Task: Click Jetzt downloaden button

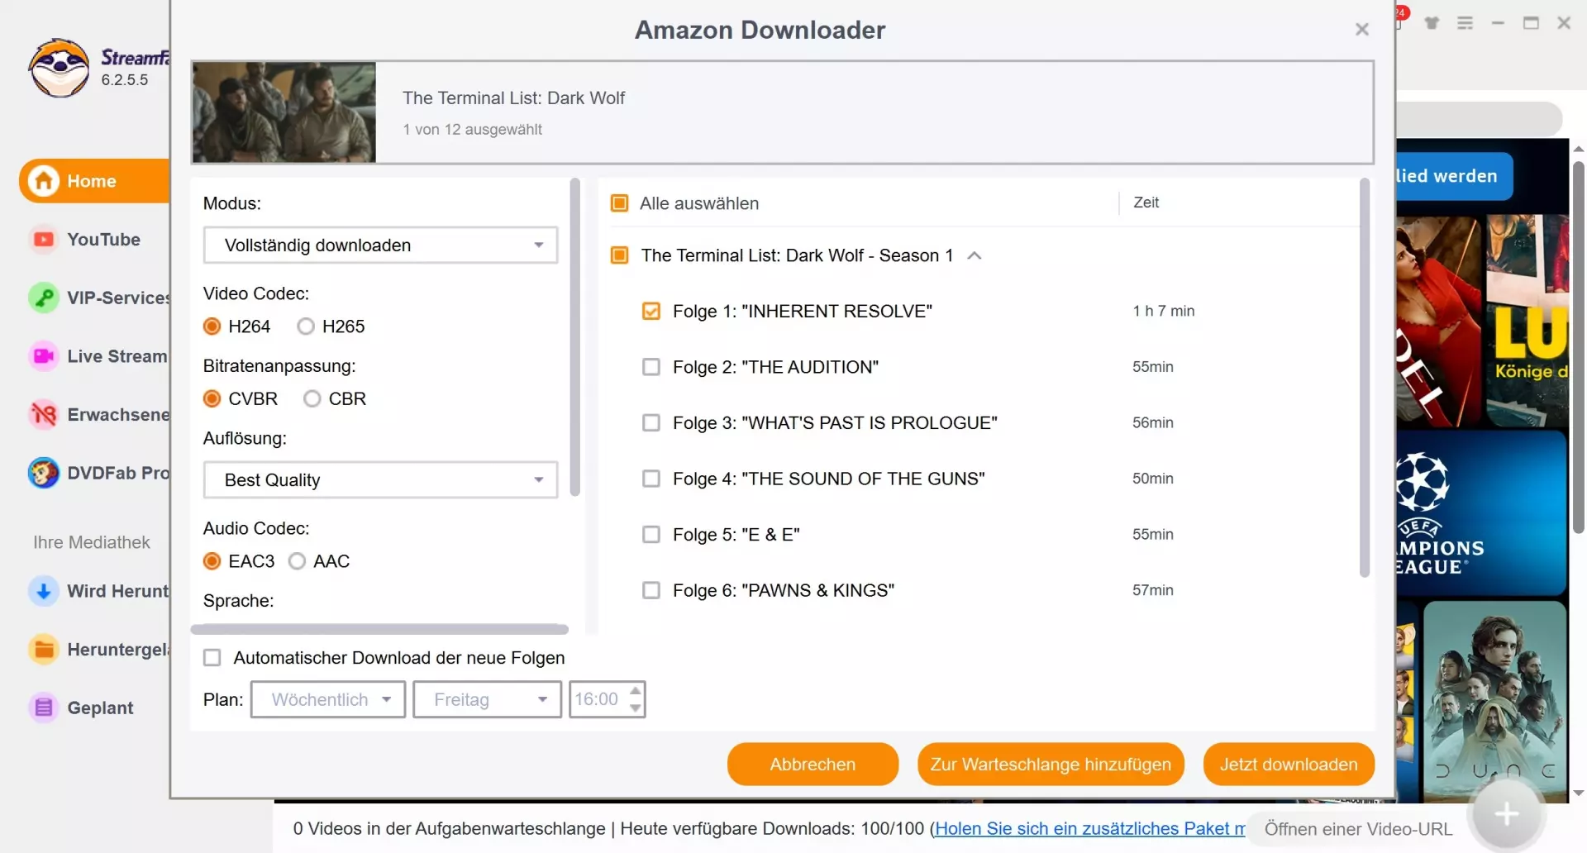Action: (x=1289, y=765)
